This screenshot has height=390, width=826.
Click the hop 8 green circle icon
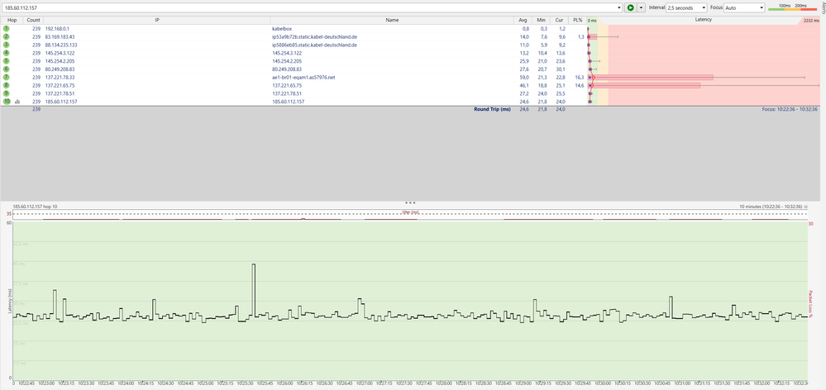point(7,85)
